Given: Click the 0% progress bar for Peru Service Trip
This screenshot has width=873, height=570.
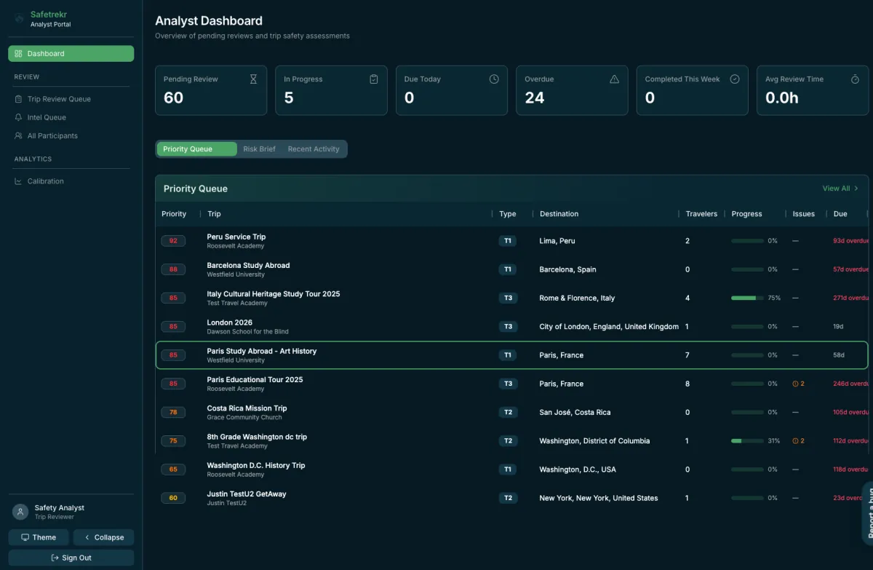Looking at the screenshot, I should click(x=747, y=241).
